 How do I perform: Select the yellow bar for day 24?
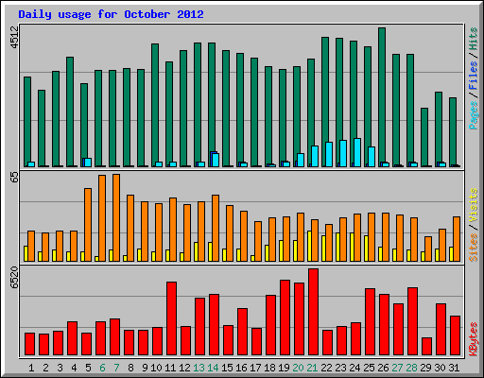pos(352,247)
